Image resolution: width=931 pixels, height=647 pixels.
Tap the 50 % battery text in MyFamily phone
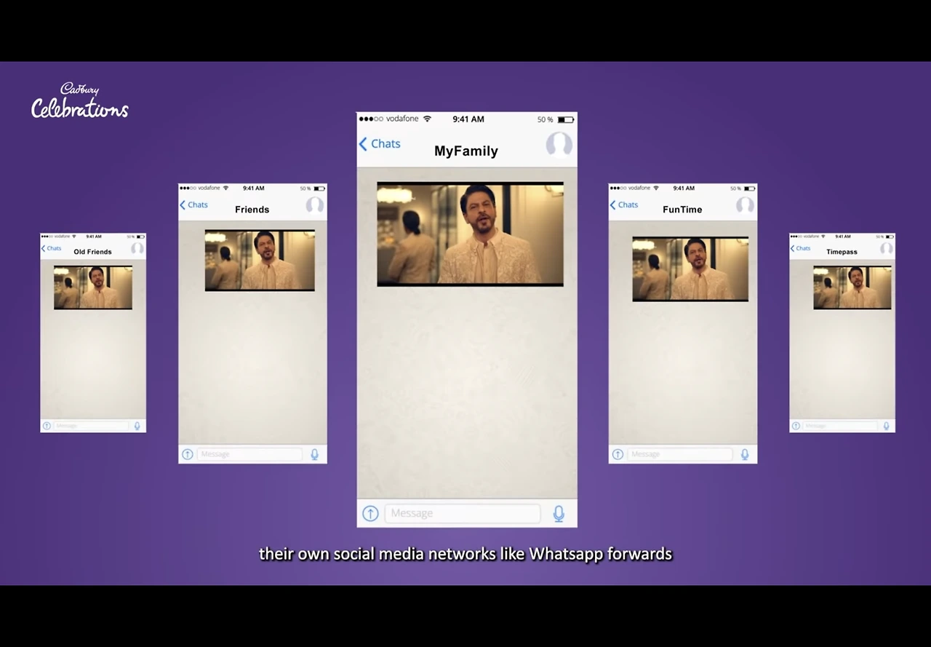[546, 119]
